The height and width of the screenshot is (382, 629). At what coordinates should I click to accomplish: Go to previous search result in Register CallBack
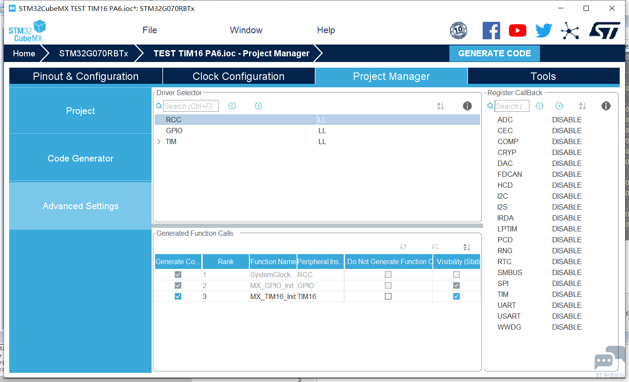(540, 106)
